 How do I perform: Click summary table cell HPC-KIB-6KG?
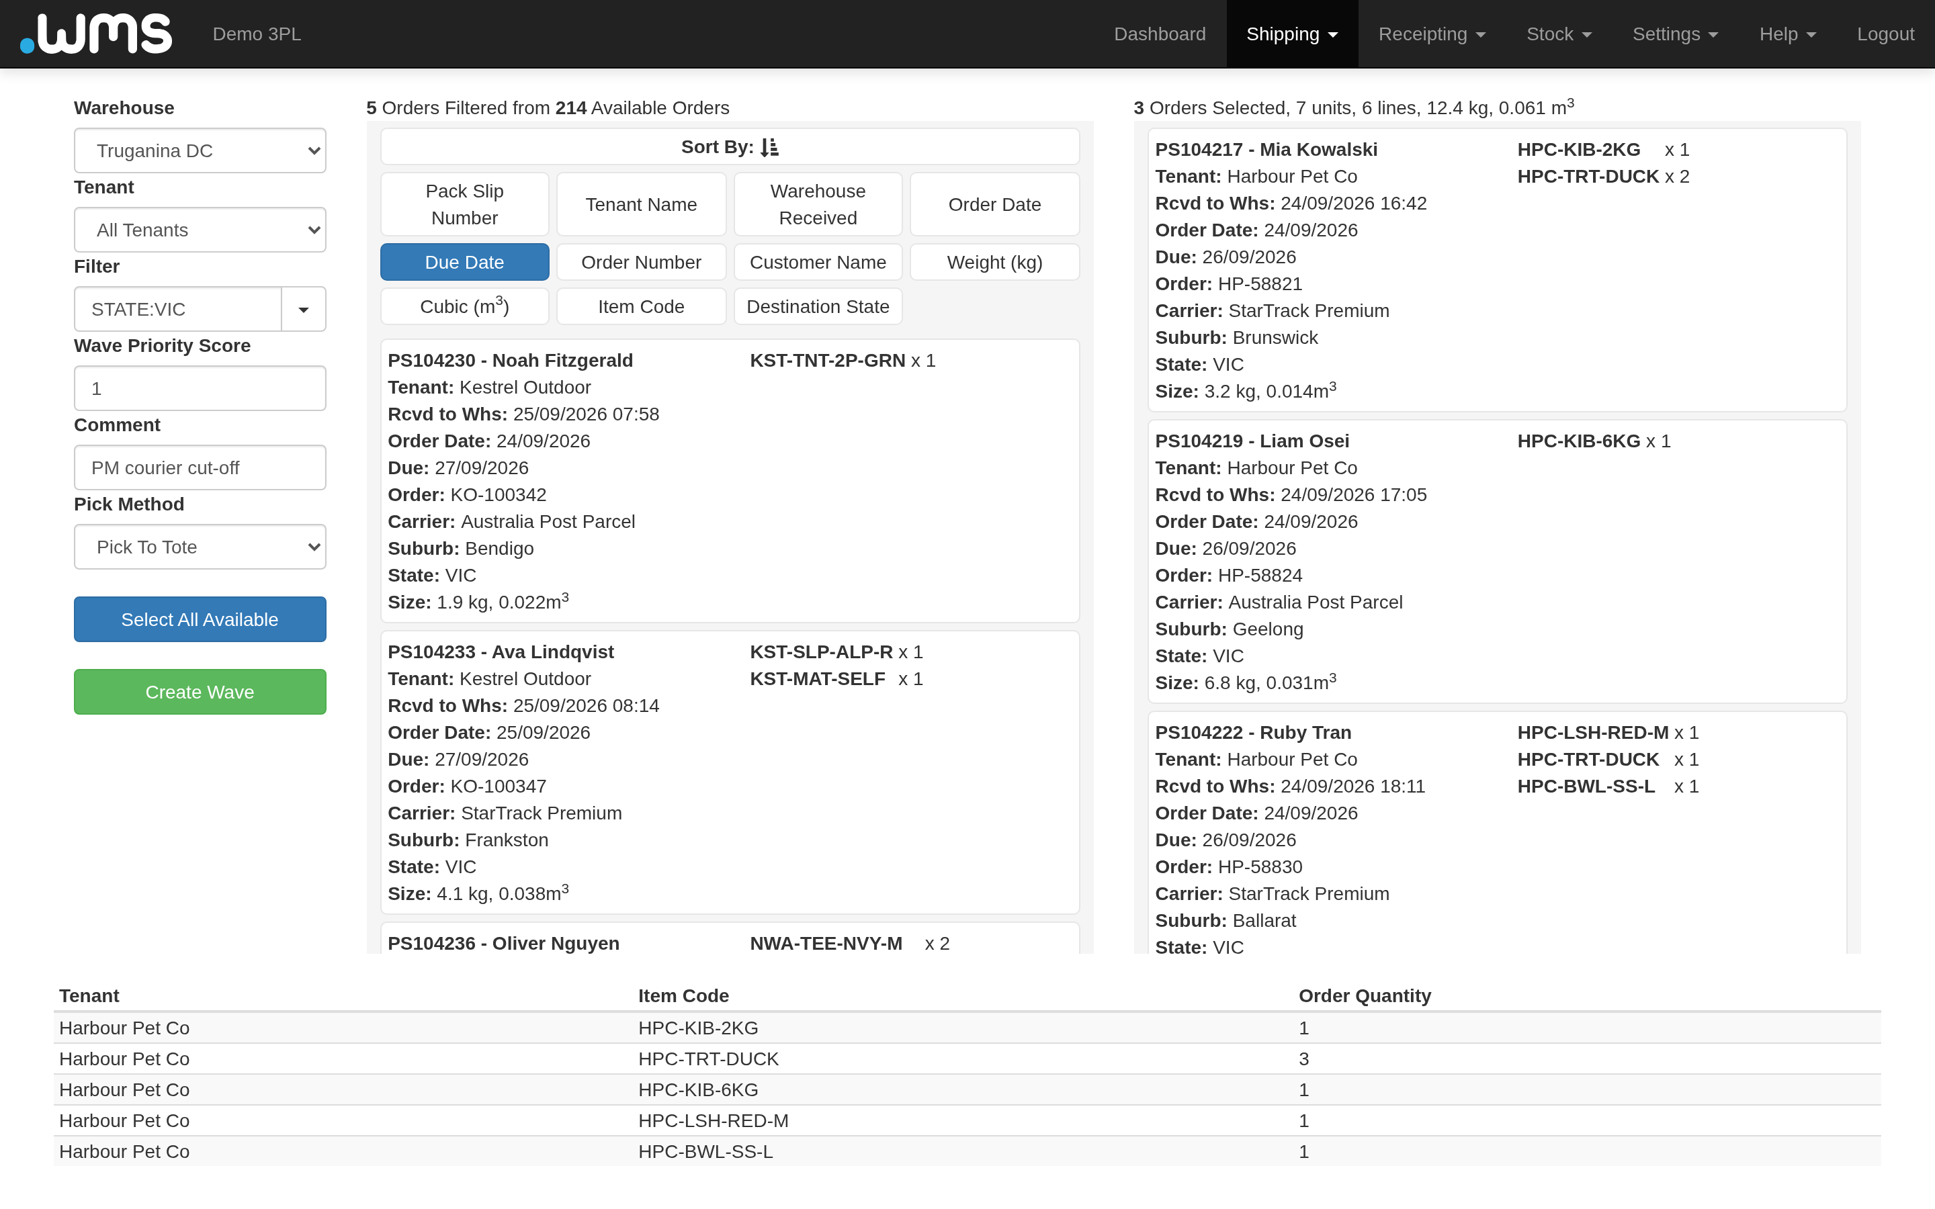point(698,1090)
